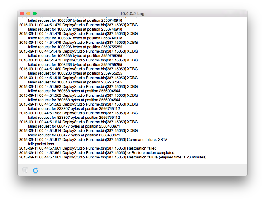Click the 00:44:51.515 XDBG log entry
The height and width of the screenshot is (201, 265).
click(78, 78)
